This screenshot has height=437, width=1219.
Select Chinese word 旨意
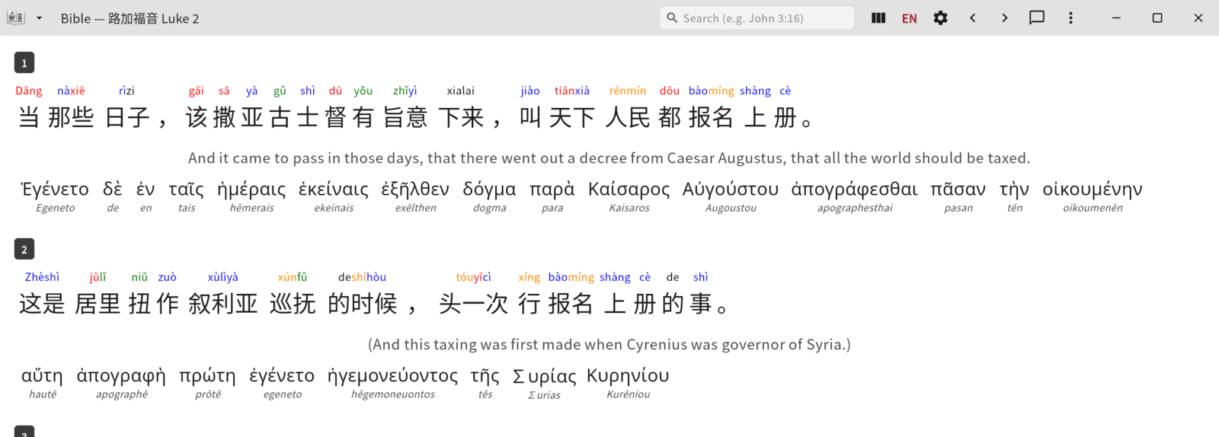click(x=405, y=117)
